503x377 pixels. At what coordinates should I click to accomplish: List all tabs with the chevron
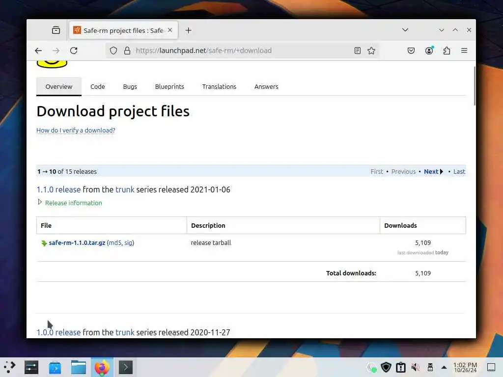tap(405, 30)
